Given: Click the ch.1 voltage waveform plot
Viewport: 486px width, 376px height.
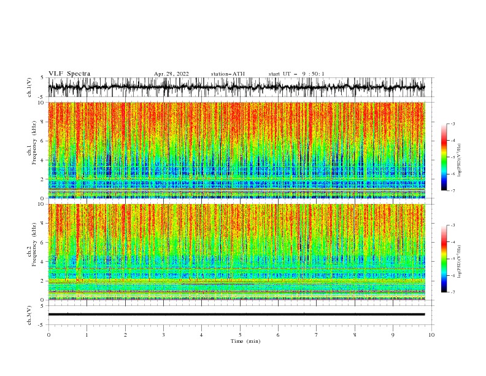Looking at the screenshot, I should click(x=236, y=87).
